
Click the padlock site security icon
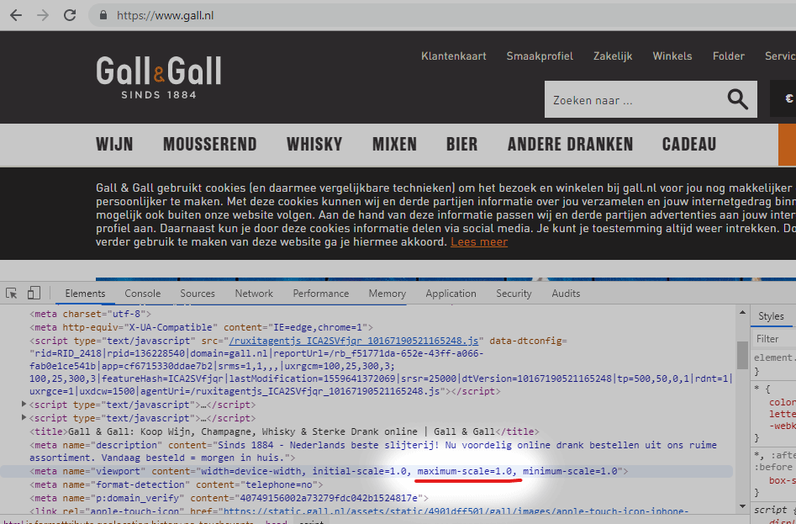click(x=103, y=15)
